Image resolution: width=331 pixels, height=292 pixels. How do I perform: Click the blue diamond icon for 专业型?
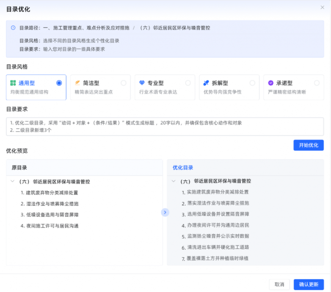click(x=142, y=83)
